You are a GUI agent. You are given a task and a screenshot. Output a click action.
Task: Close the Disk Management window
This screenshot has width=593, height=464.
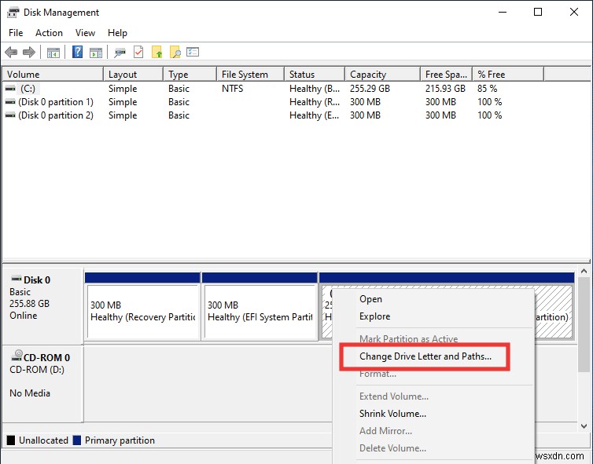tap(573, 12)
